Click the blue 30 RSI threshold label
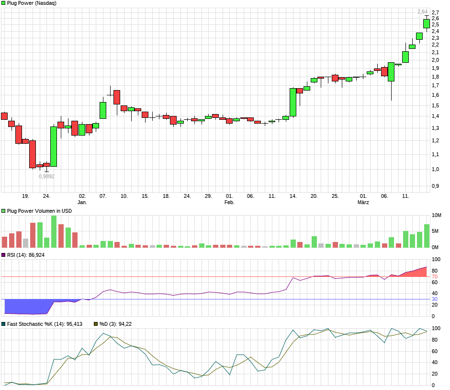450x390 pixels. pyautogui.click(x=435, y=299)
